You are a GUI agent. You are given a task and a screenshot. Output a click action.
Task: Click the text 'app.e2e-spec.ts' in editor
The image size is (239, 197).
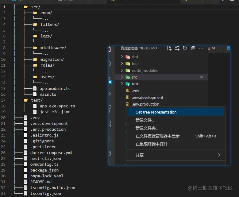click(57, 106)
